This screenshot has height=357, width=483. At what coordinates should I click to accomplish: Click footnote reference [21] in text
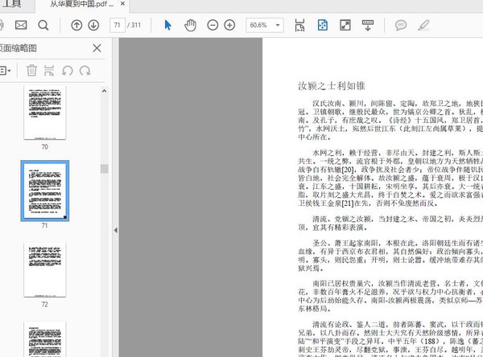348,203
